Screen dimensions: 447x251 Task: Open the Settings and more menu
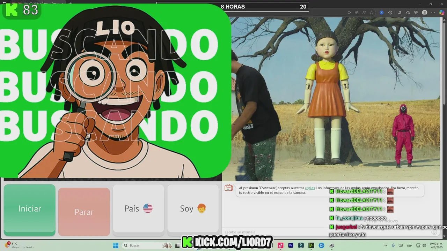(x=433, y=13)
